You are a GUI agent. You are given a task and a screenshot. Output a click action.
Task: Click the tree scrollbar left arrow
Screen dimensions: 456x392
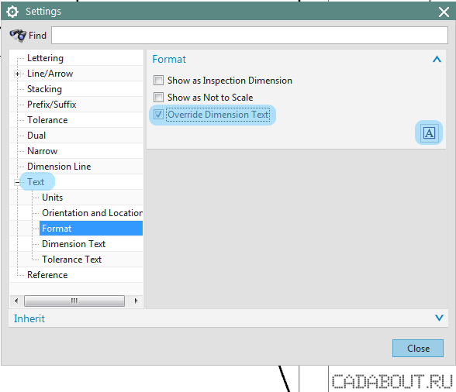click(16, 301)
